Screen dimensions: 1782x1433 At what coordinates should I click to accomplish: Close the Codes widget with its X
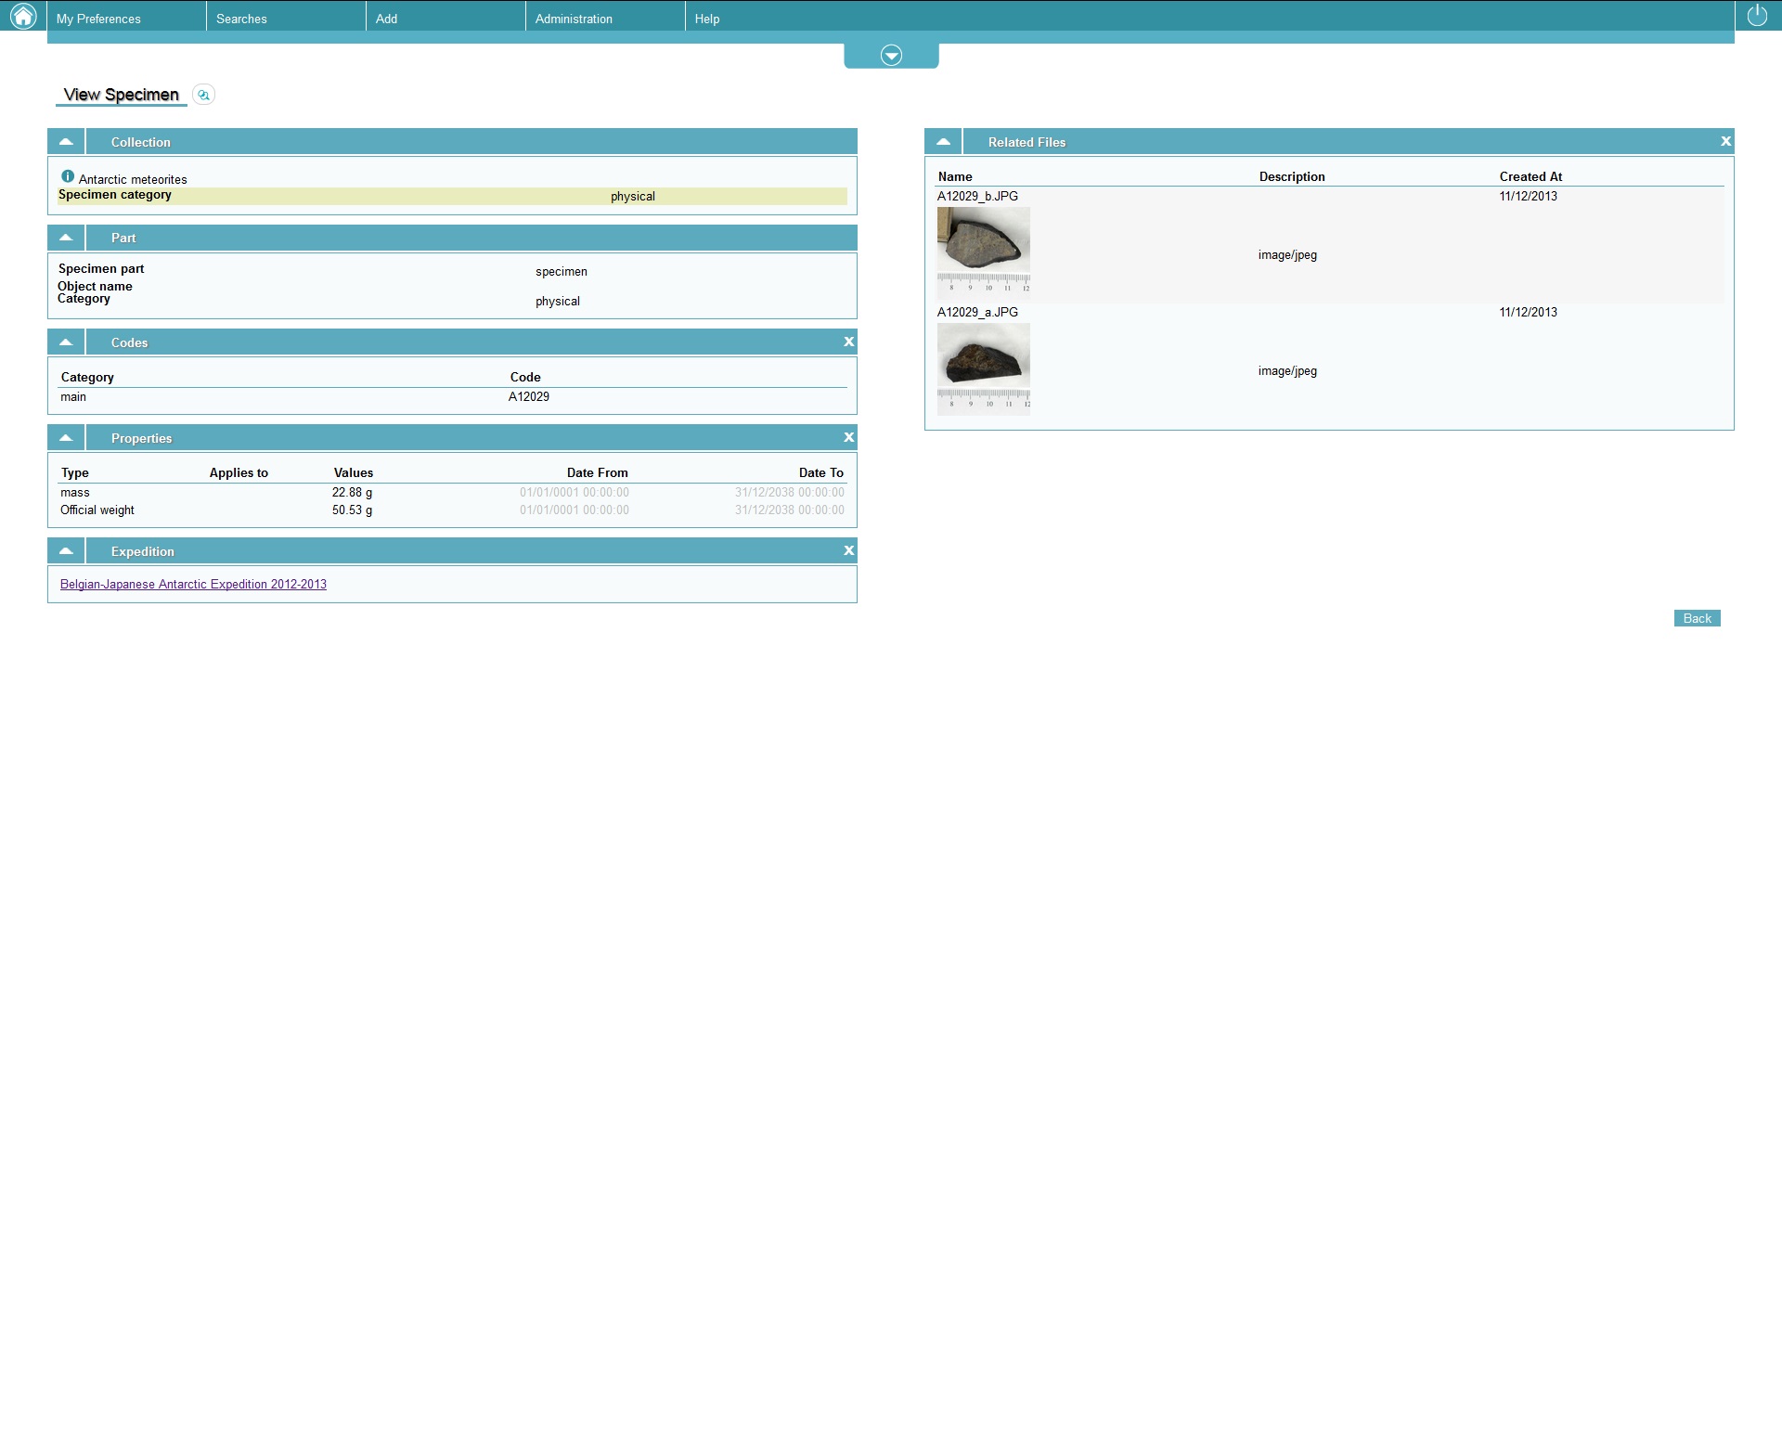848,342
